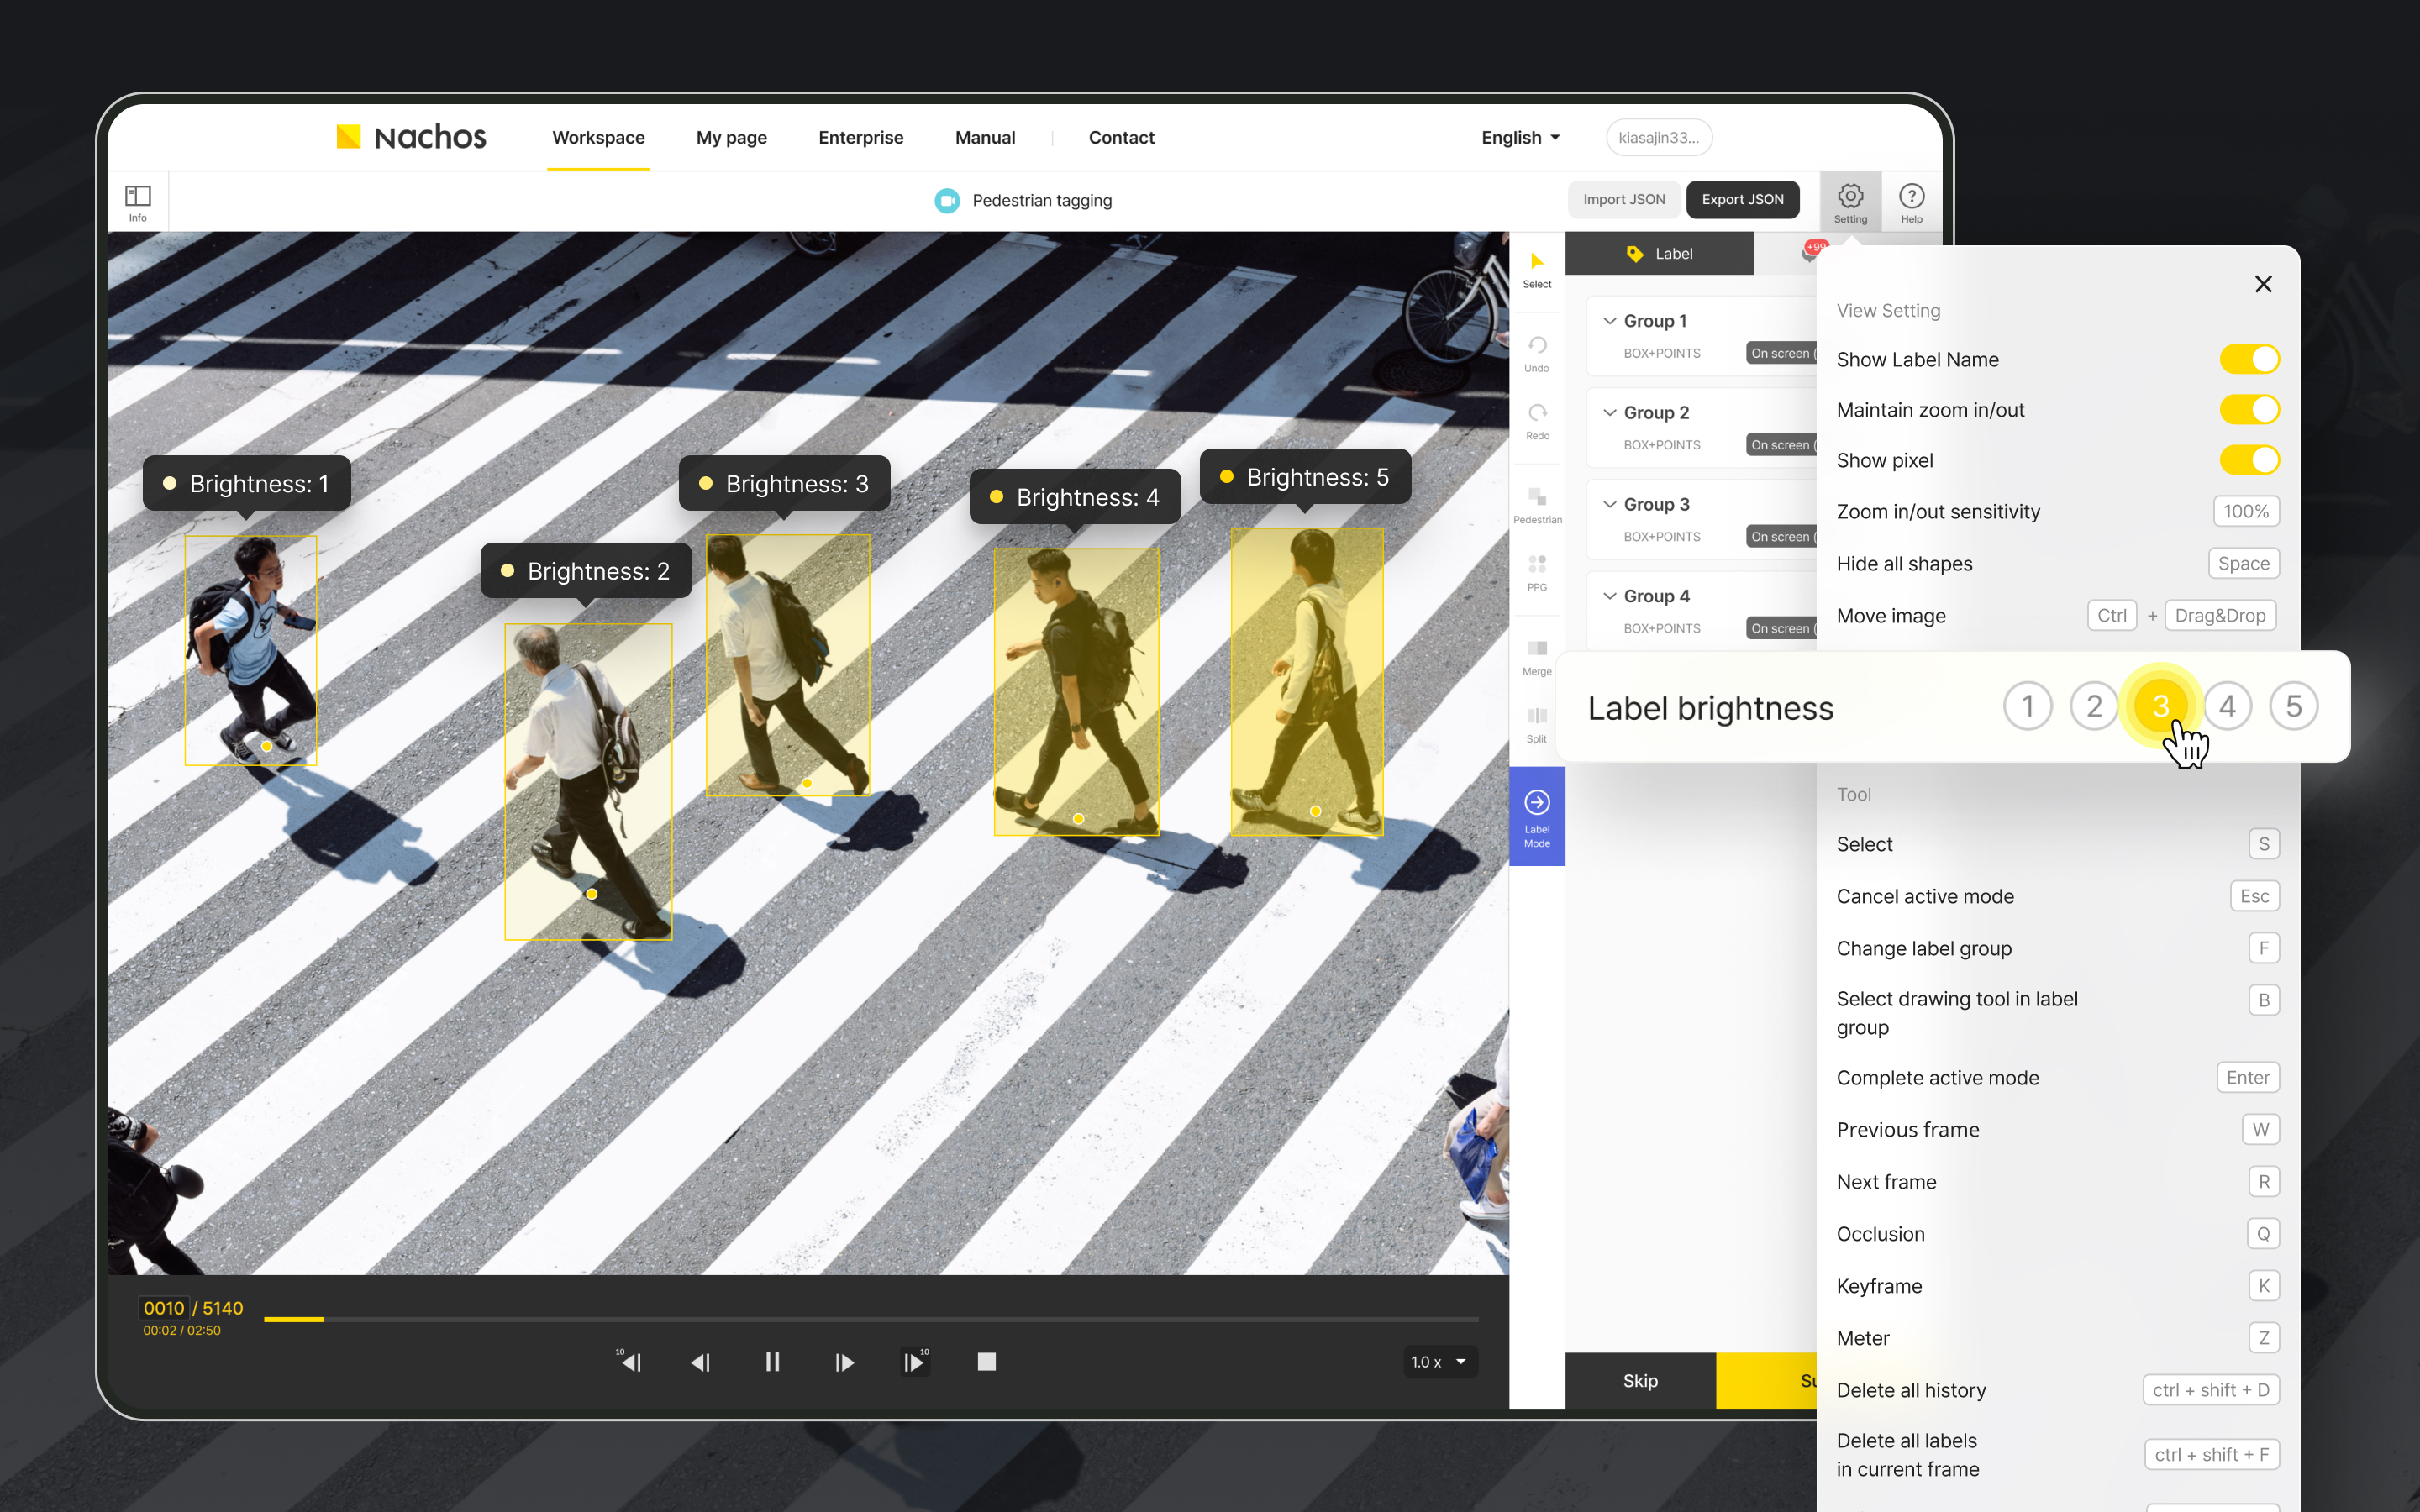Click the S shortcut key for Select

pos(2263,844)
